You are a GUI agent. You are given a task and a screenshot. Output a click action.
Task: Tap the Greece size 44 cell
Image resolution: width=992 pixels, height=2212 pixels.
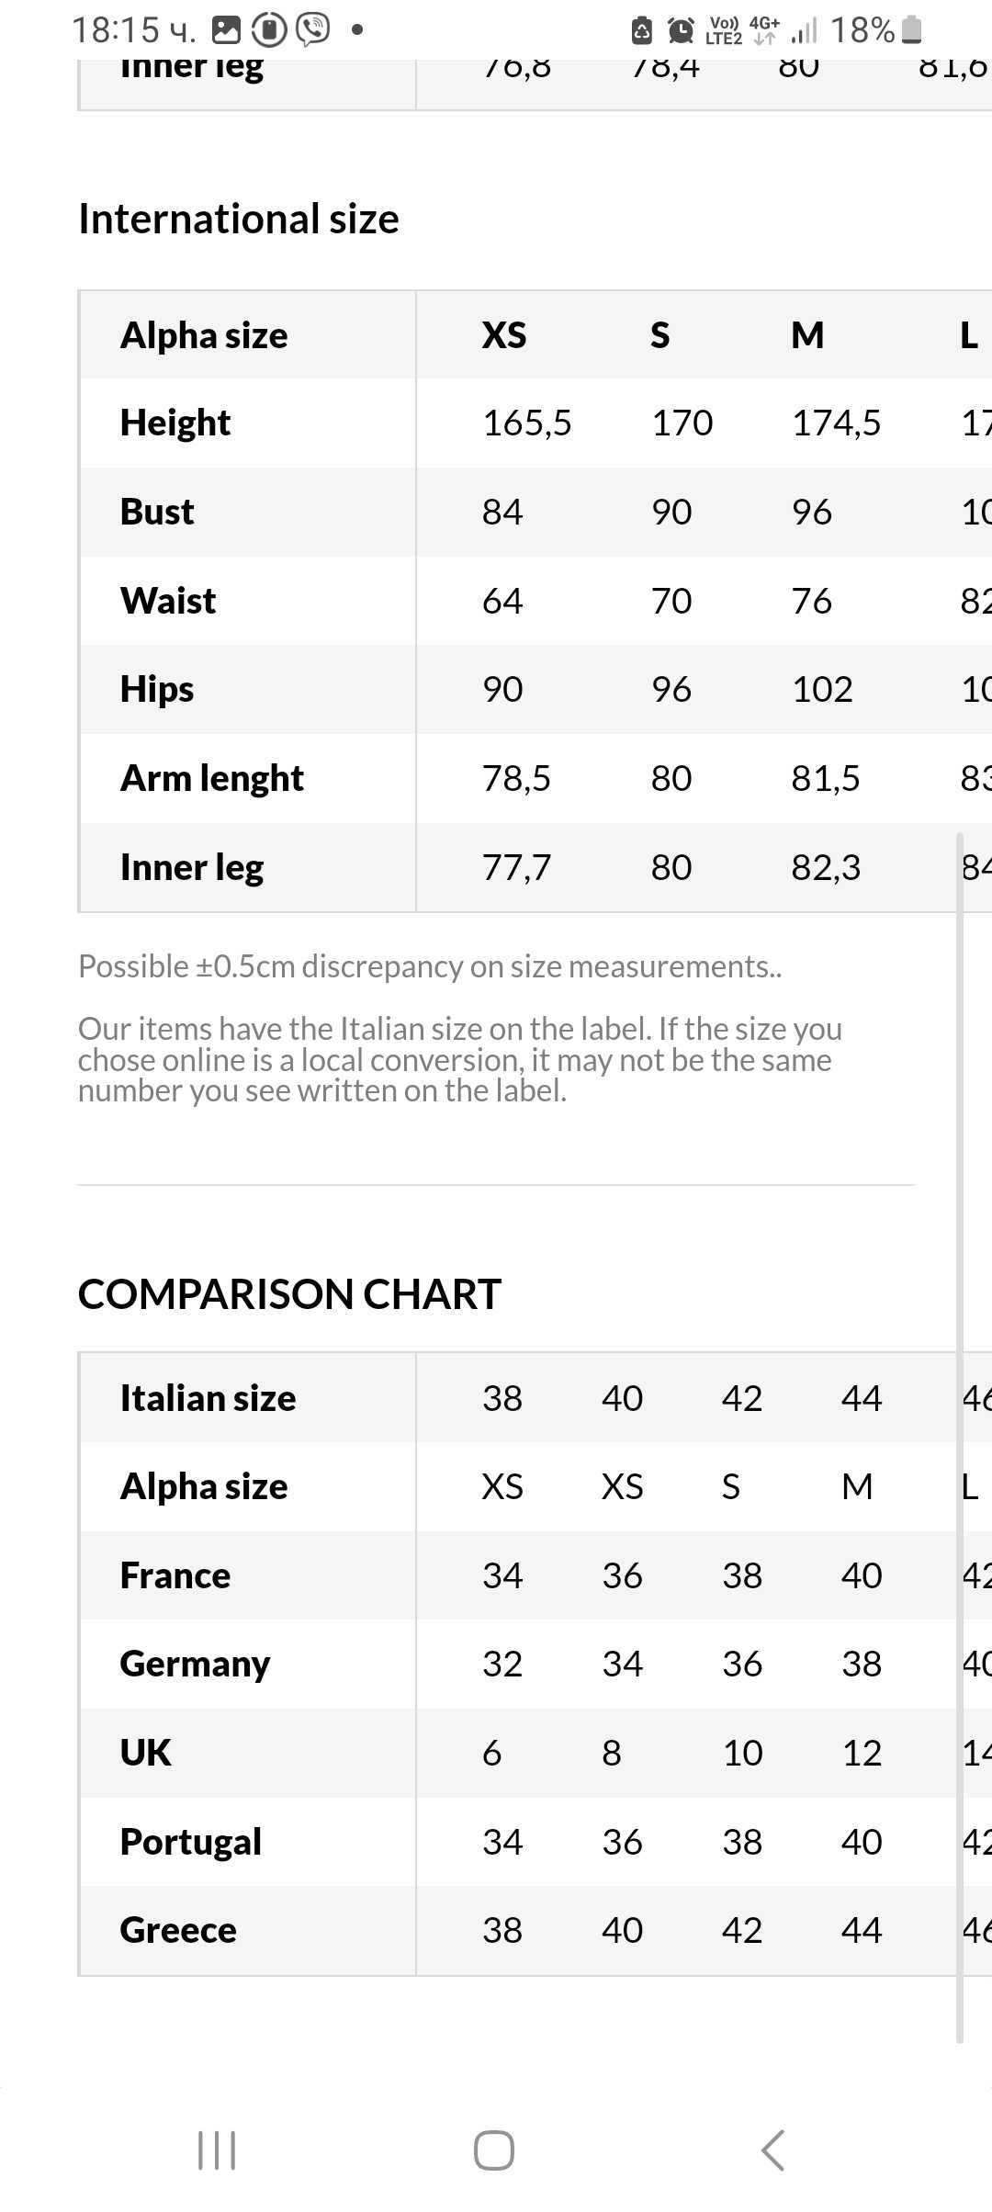coord(862,1930)
